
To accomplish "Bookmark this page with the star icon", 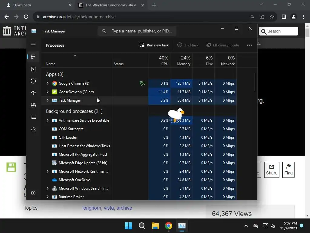I will pos(272,17).
